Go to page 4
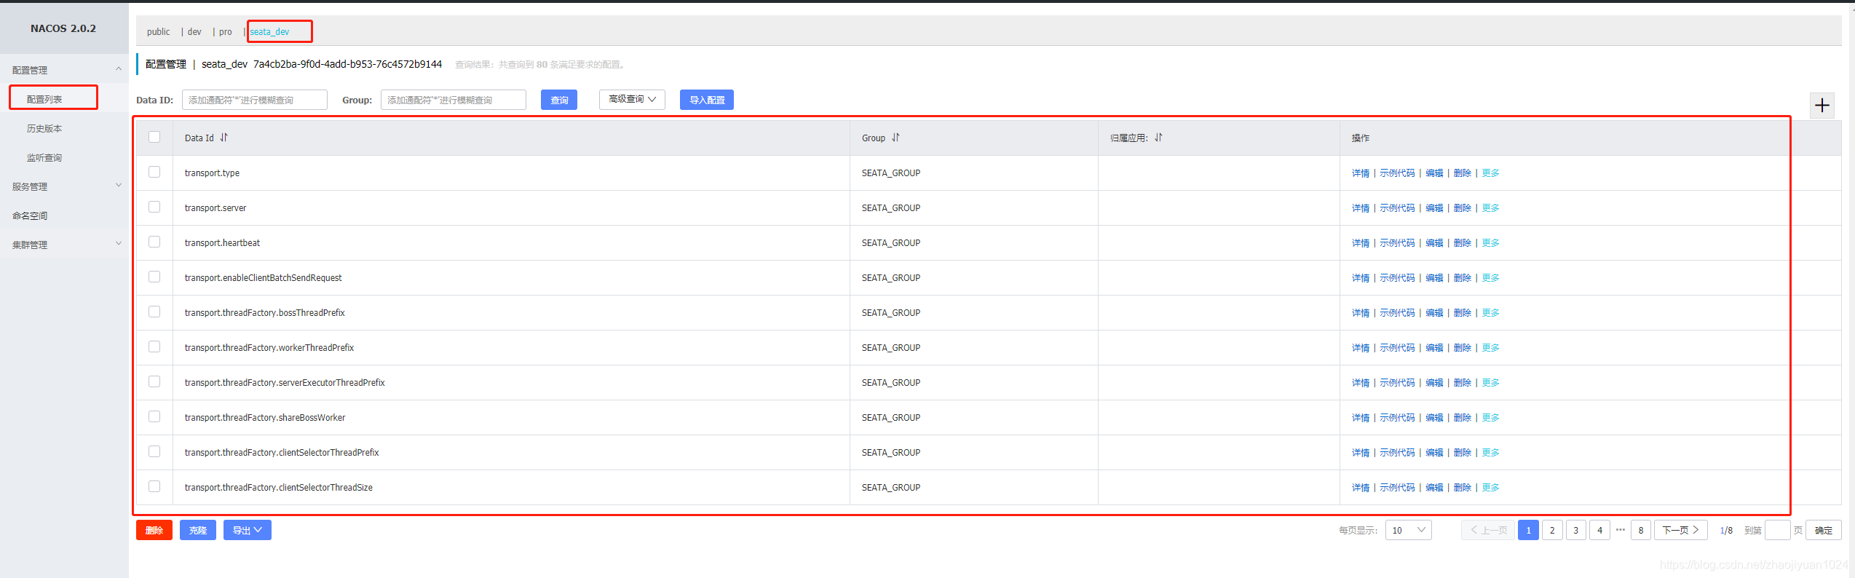 click(x=1599, y=530)
